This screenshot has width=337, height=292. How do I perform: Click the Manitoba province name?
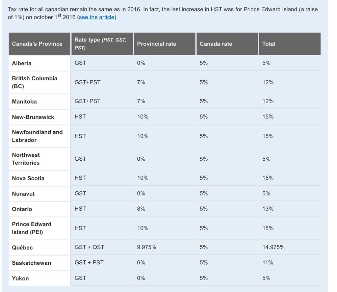[24, 102]
